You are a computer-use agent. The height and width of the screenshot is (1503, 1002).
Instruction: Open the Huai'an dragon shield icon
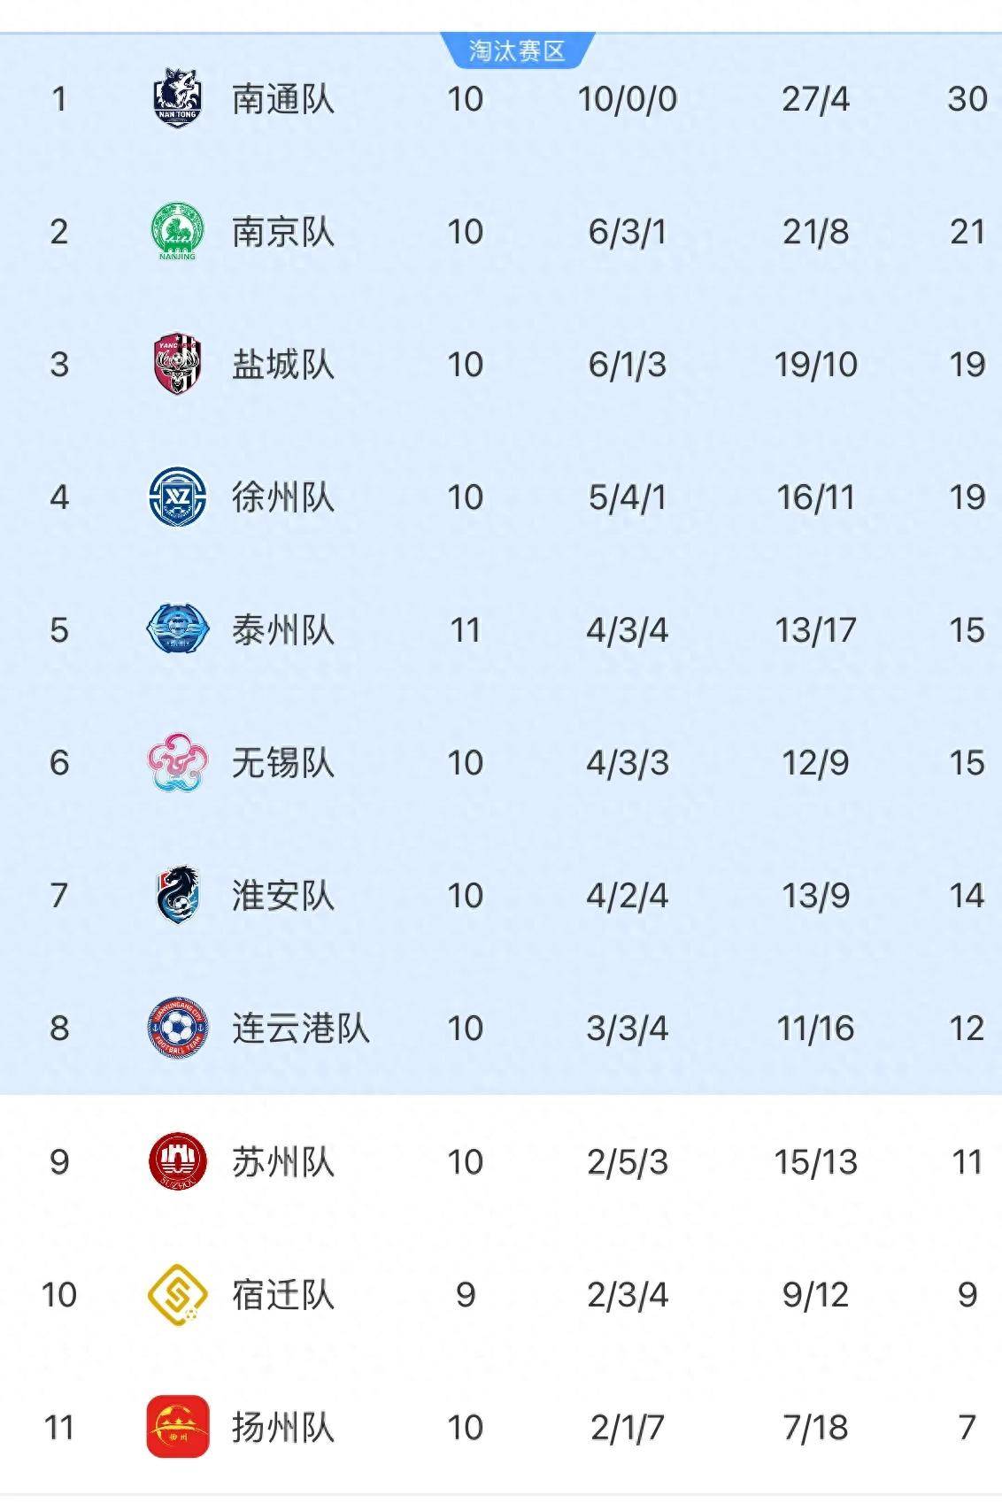pos(178,895)
